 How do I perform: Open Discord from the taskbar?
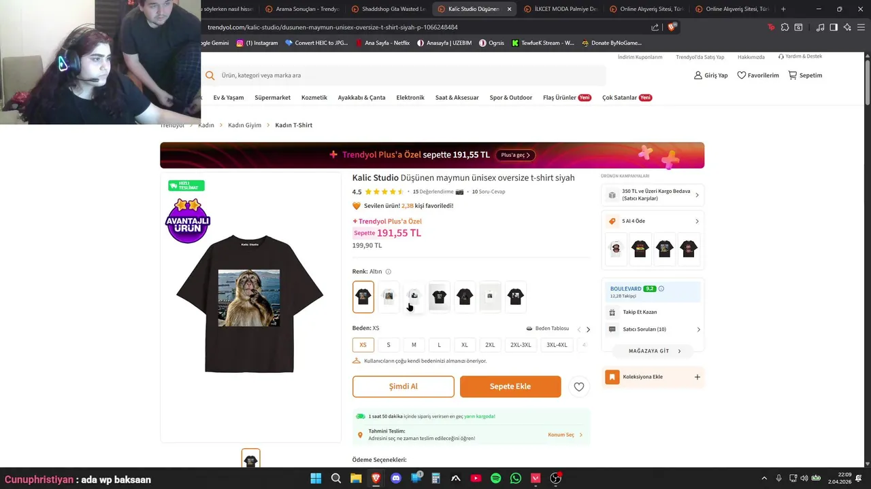pyautogui.click(x=396, y=478)
